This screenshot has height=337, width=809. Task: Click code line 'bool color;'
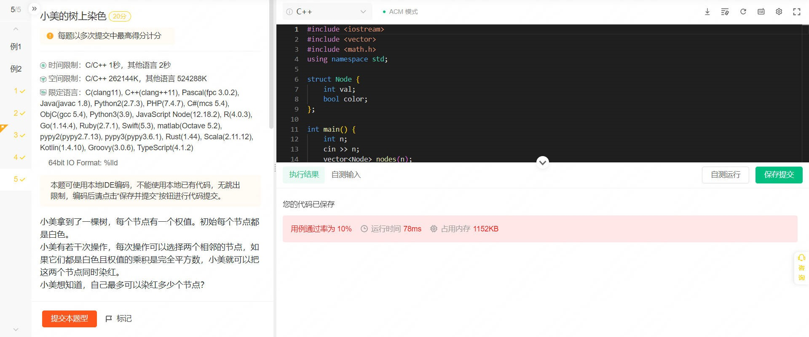pyautogui.click(x=346, y=99)
